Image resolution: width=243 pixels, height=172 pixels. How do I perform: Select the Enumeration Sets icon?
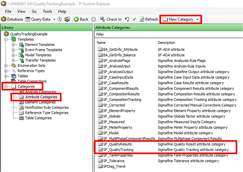click(x=14, y=66)
